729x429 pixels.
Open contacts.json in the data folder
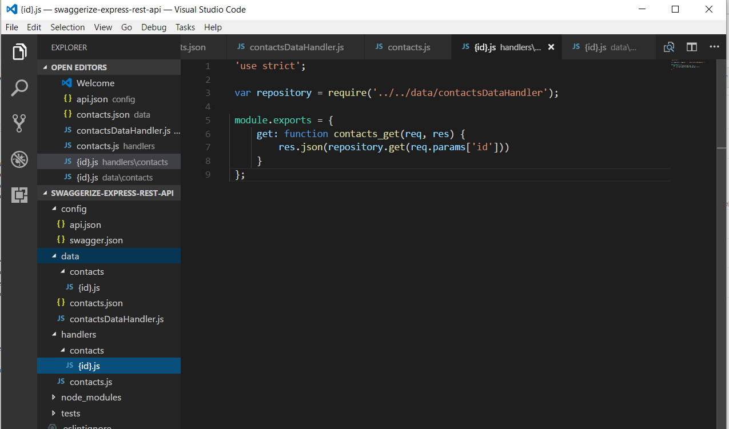pyautogui.click(x=109, y=303)
